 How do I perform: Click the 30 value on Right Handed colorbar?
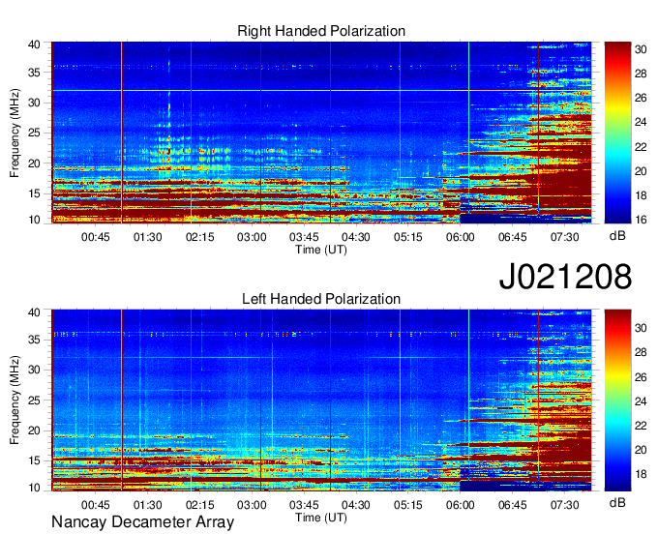click(x=641, y=49)
